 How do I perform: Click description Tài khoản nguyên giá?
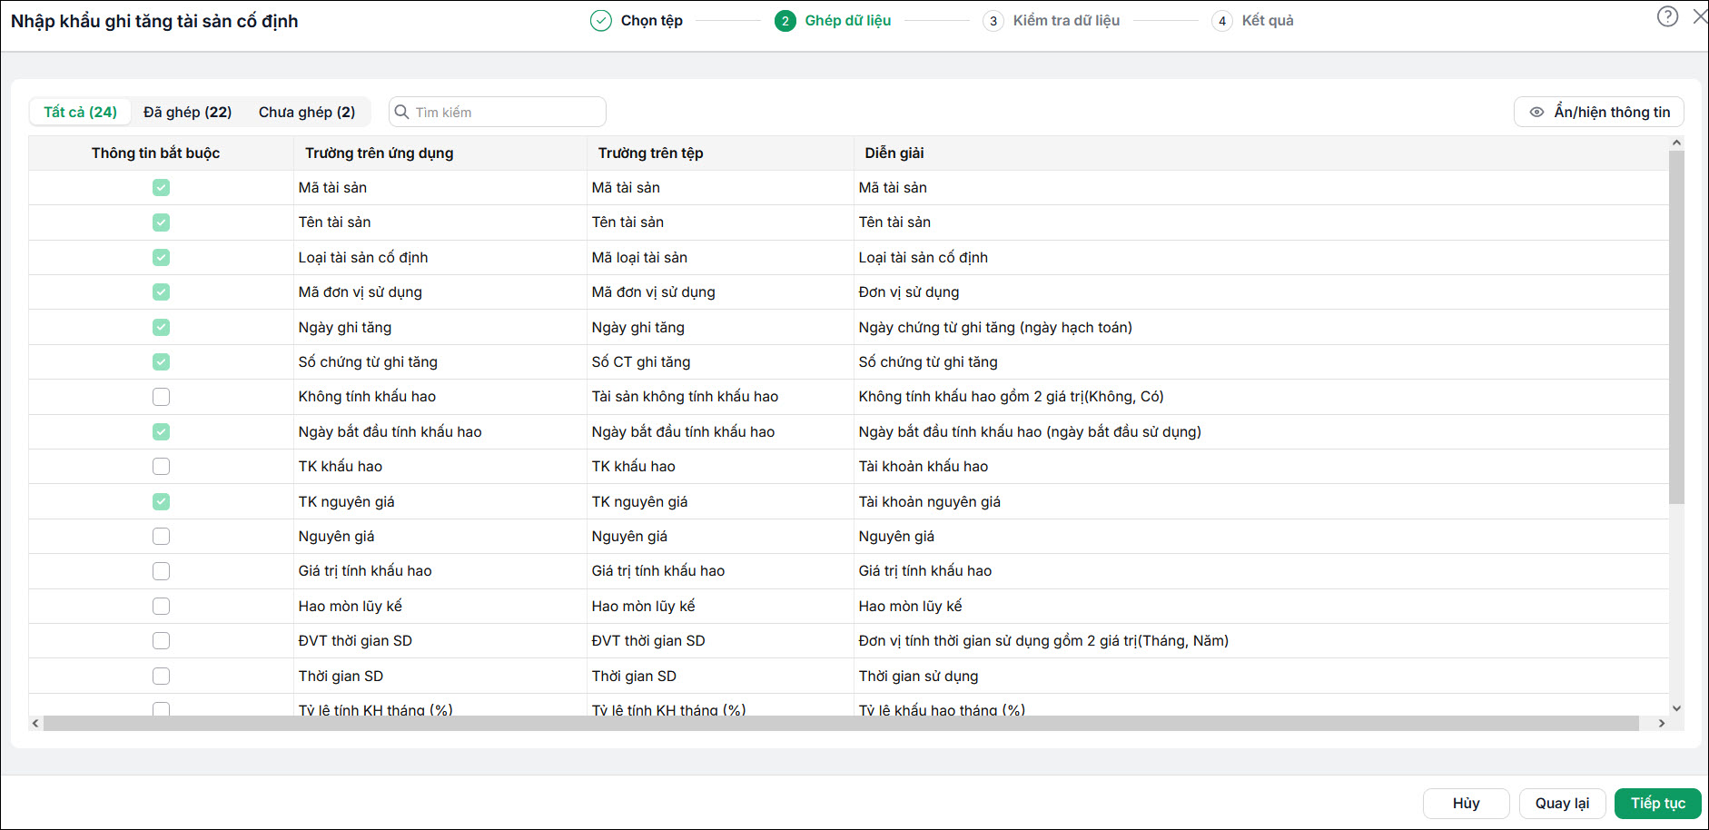coord(930,501)
